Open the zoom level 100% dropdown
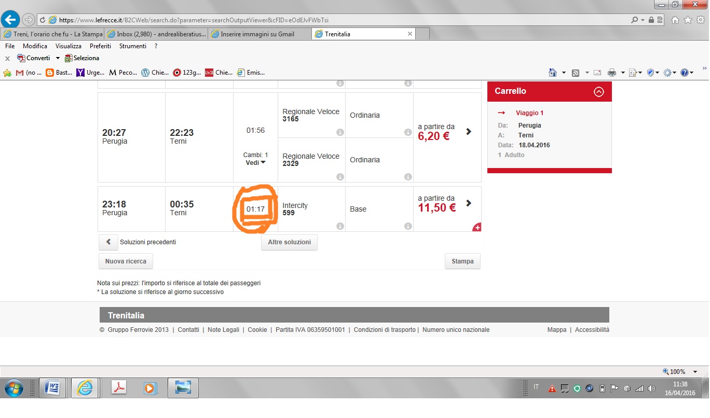 click(696, 372)
